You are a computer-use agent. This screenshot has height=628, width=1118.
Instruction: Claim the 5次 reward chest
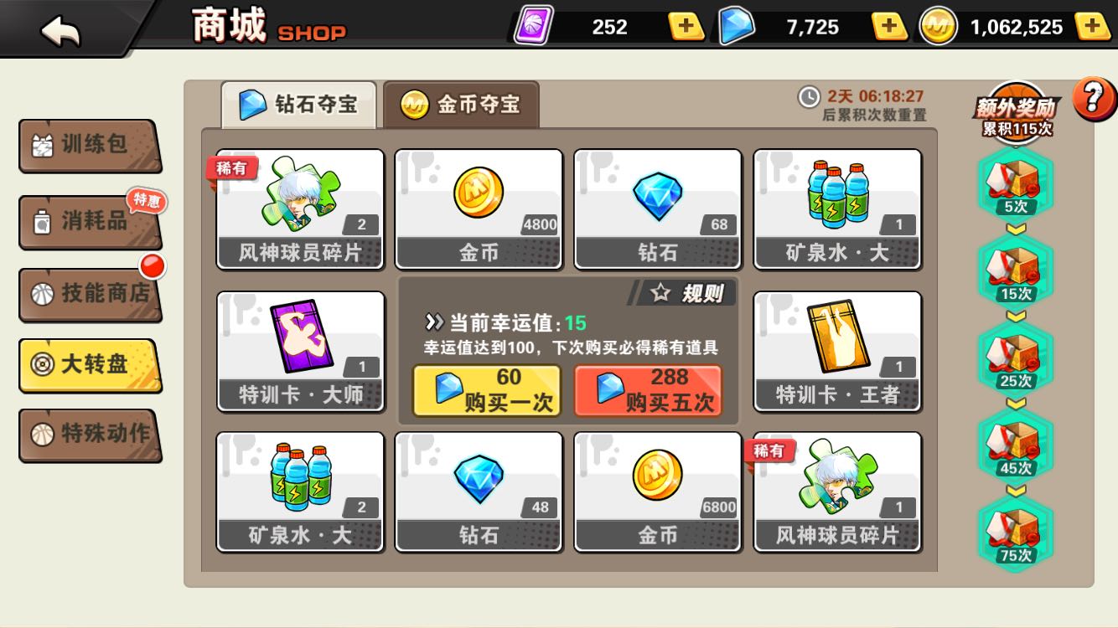tap(1016, 184)
